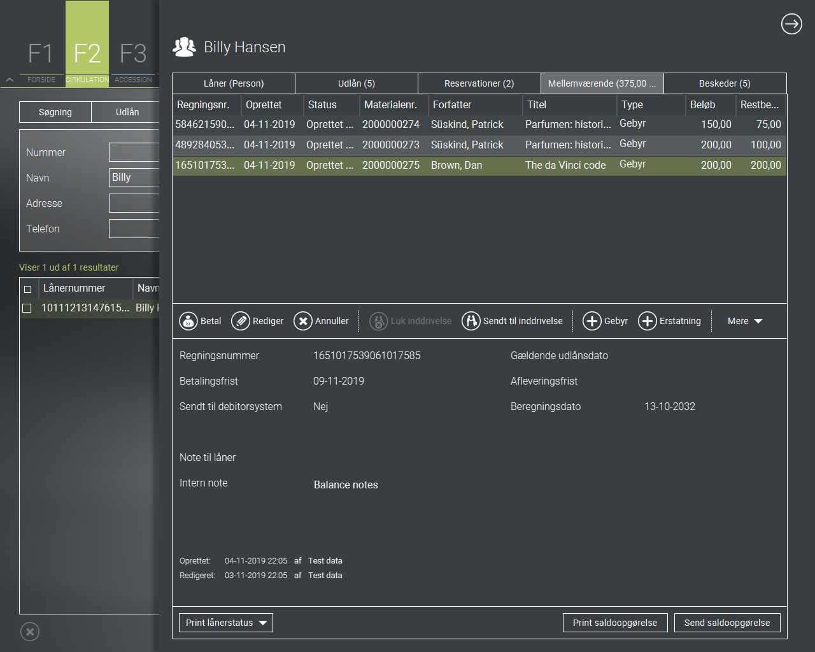Click the Beregningsdato value 13-10-2032

[670, 407]
